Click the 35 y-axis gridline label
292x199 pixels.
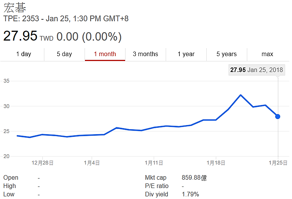[x=6, y=81]
